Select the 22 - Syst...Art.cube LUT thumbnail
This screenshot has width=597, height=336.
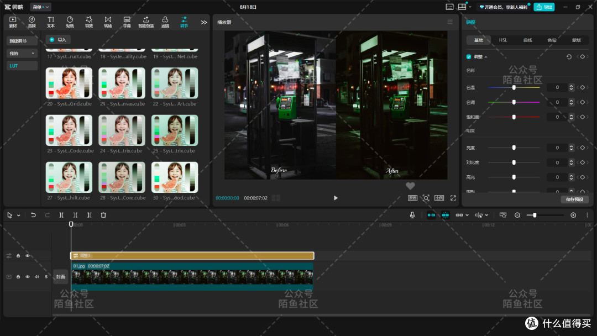coord(175,83)
